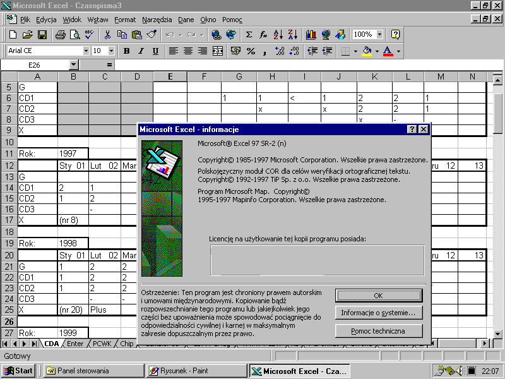
Task: Click the yellow Fill Color bucket
Action: click(367, 51)
